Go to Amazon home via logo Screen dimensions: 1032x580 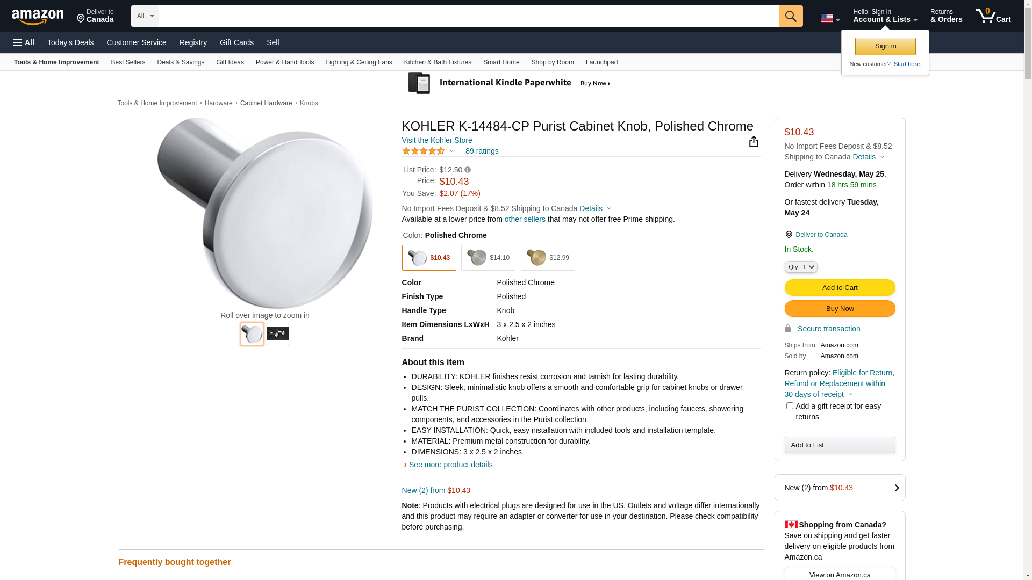(38, 17)
